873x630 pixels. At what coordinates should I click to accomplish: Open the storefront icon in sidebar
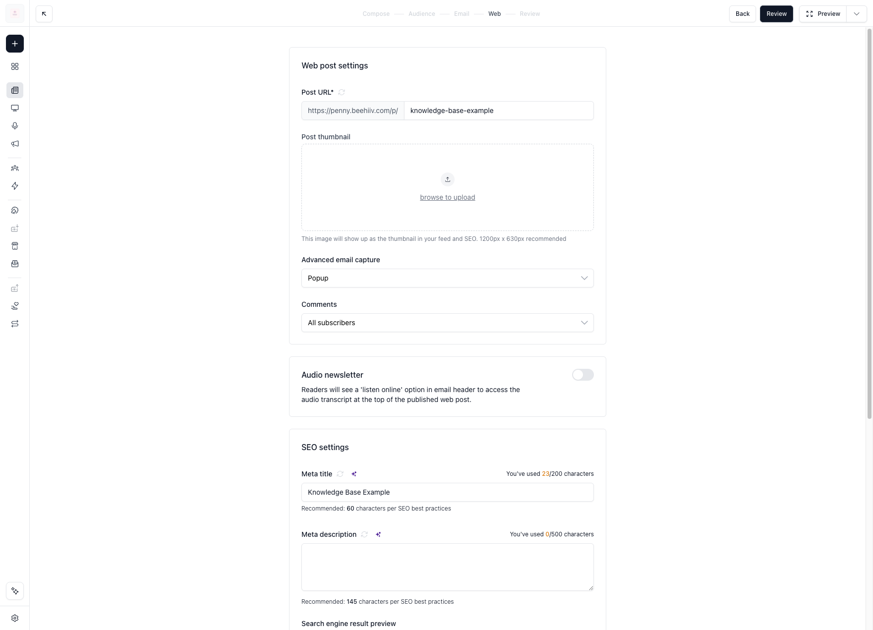coord(15,246)
